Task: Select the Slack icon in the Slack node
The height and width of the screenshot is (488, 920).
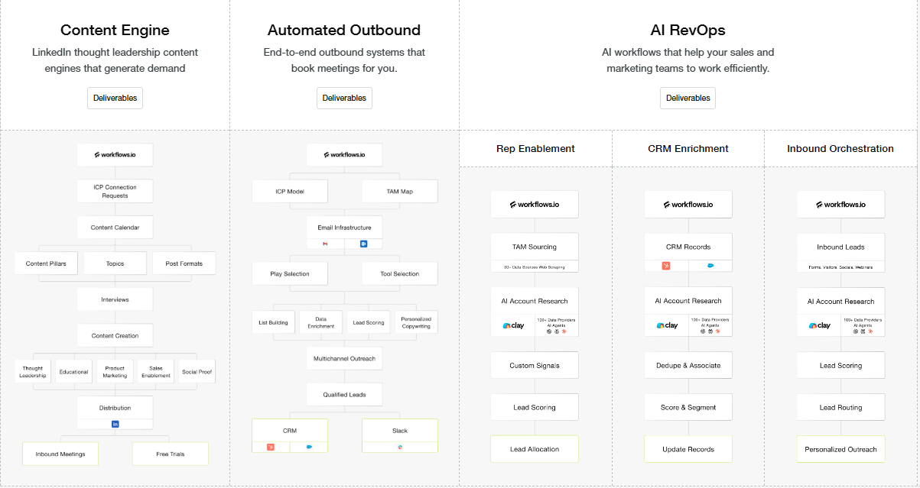Action: click(400, 446)
